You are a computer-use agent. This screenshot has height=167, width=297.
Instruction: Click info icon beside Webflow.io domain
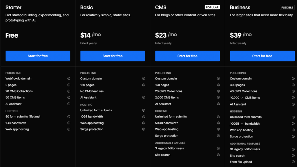[x=69, y=79]
